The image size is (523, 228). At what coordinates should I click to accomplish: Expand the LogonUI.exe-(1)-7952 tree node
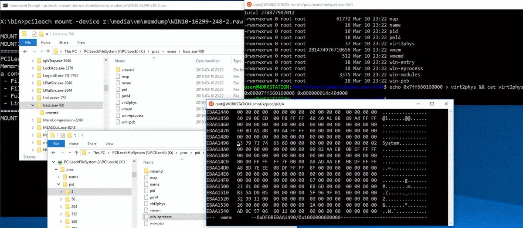pyautogui.click(x=34, y=76)
